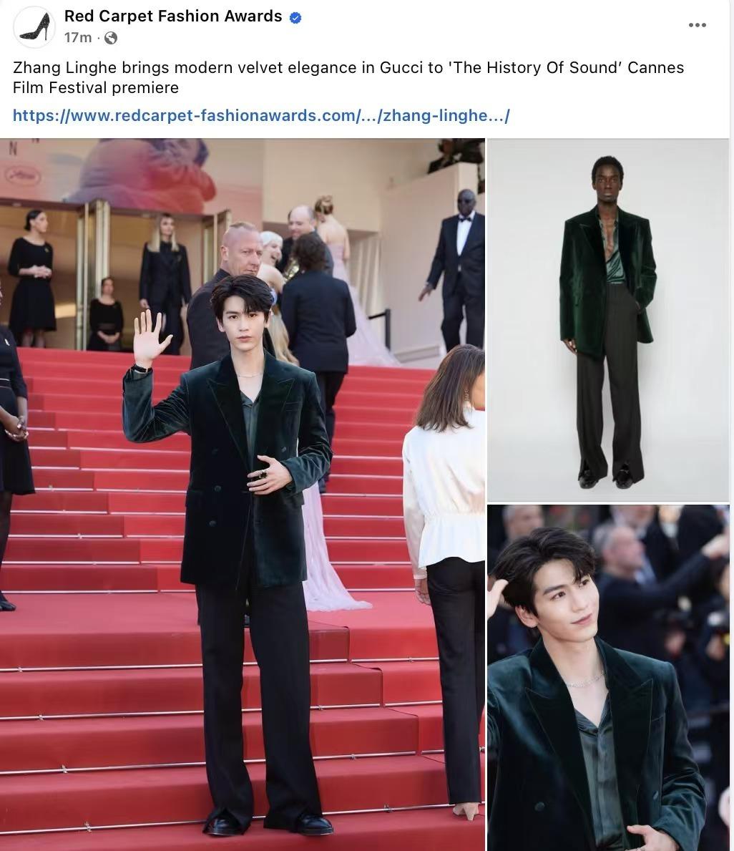The height and width of the screenshot is (851, 734).
Task: Click the post caption text about Gucci
Action: (x=348, y=77)
